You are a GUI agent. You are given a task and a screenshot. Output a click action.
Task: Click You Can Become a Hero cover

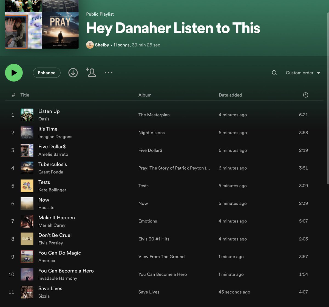click(27, 274)
